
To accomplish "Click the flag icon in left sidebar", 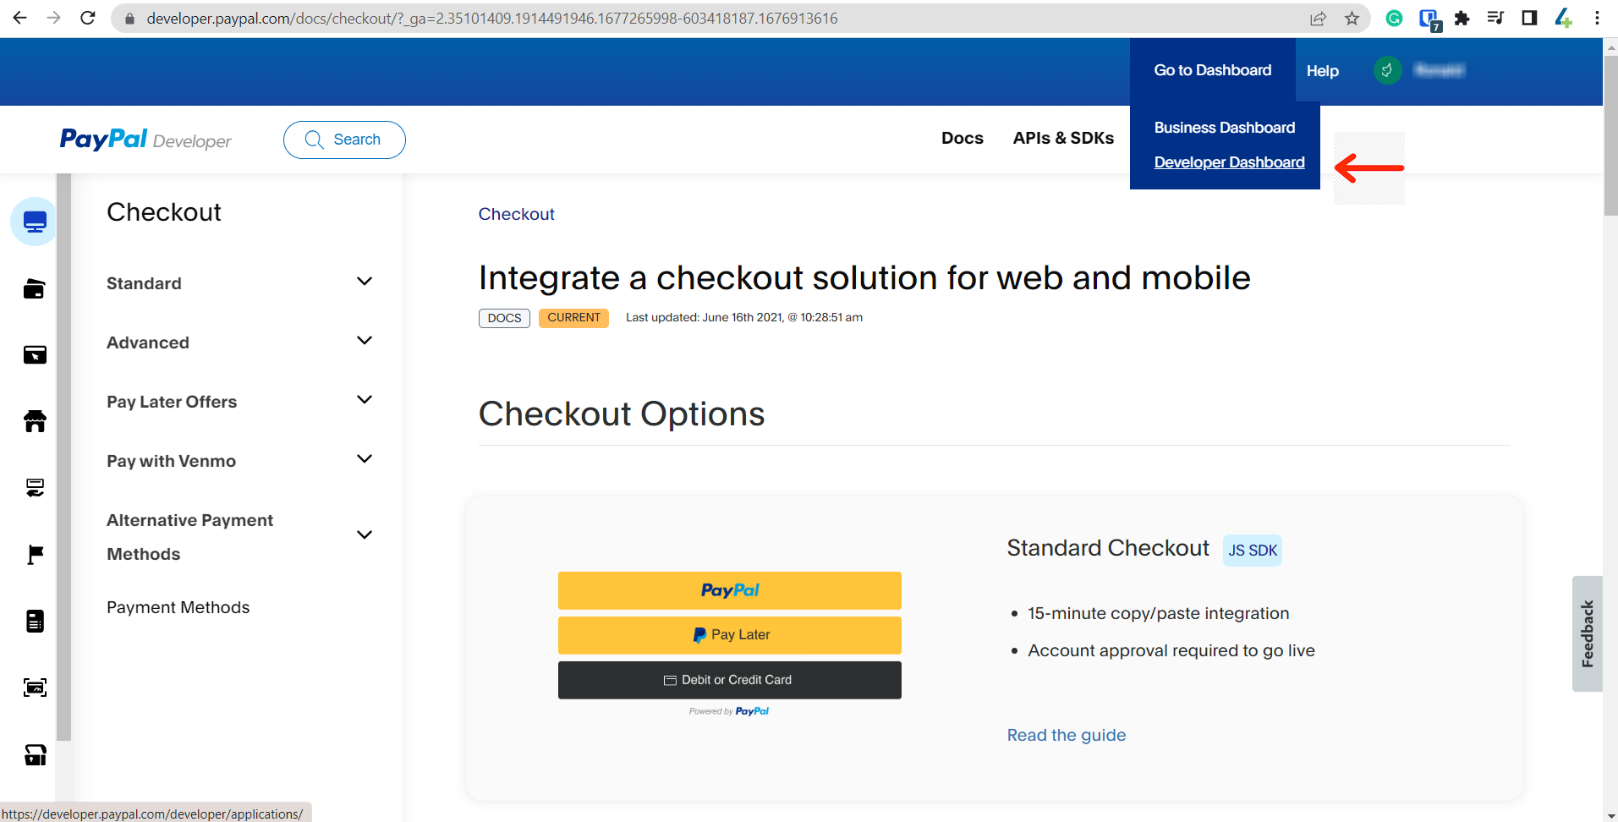I will [35, 555].
